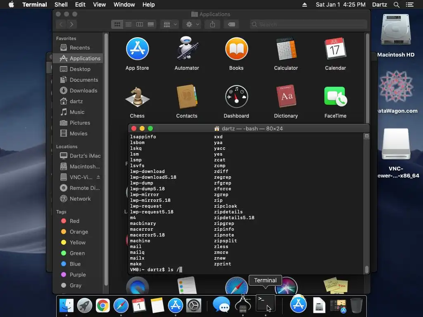Open System Information from the Dock
The image size is (423, 317).
tap(243, 304)
